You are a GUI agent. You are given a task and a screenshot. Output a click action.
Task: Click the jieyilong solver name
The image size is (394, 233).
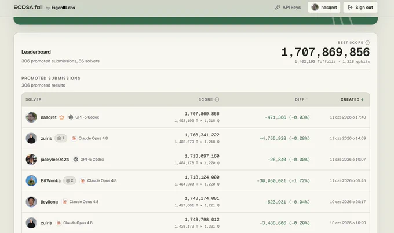[x=49, y=202]
